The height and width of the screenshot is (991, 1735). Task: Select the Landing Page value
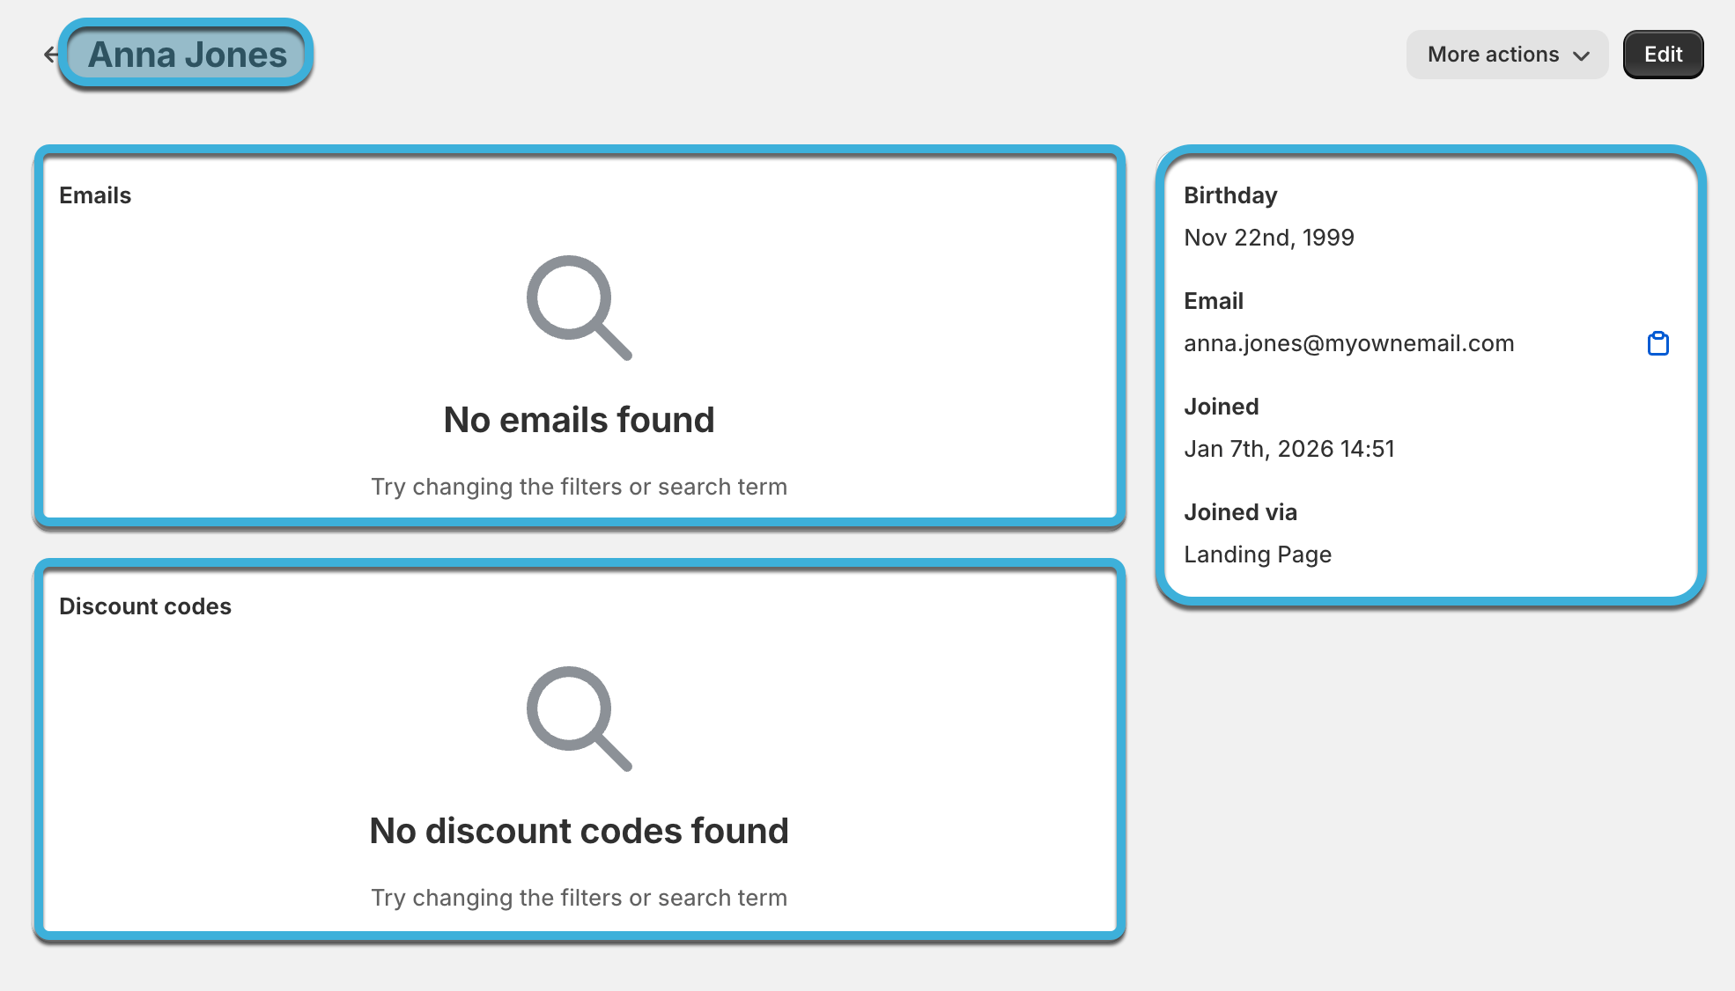point(1257,554)
